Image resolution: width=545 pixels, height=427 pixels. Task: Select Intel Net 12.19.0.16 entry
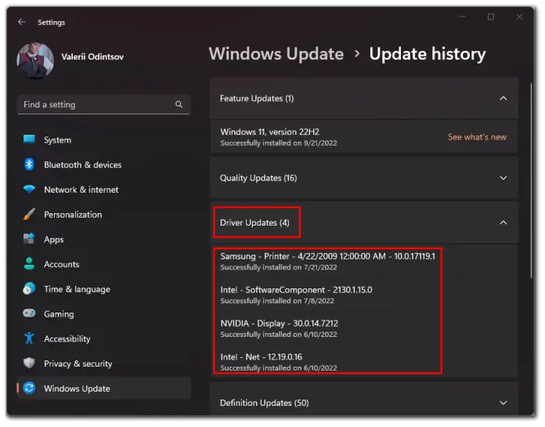coord(279,362)
